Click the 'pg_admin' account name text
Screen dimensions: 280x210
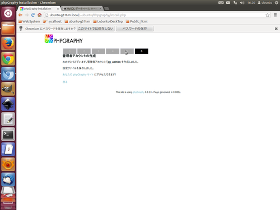click(x=114, y=62)
